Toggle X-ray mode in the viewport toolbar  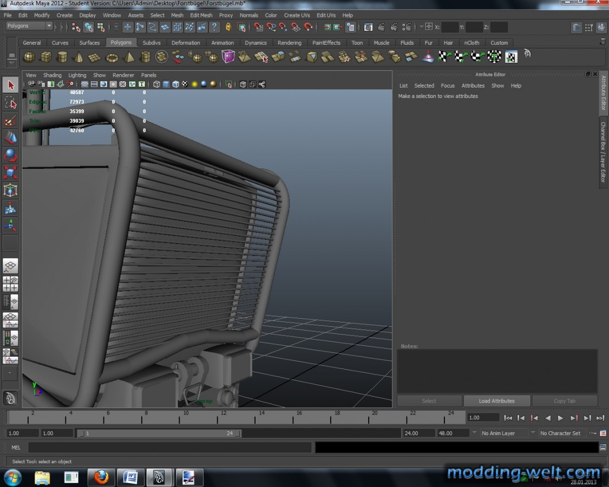[243, 84]
